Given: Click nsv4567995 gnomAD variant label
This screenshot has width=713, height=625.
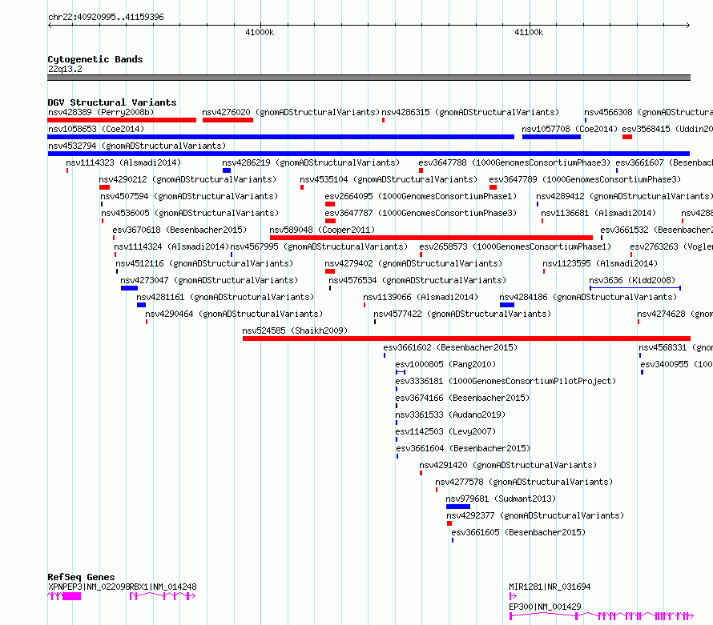Looking at the screenshot, I should pyautogui.click(x=319, y=246).
